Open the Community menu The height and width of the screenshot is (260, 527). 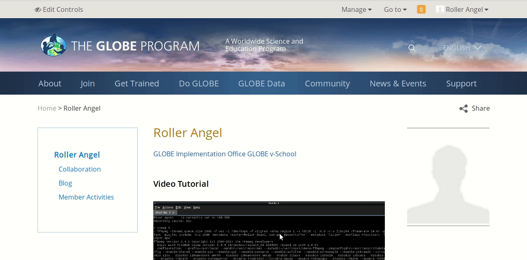tap(327, 83)
